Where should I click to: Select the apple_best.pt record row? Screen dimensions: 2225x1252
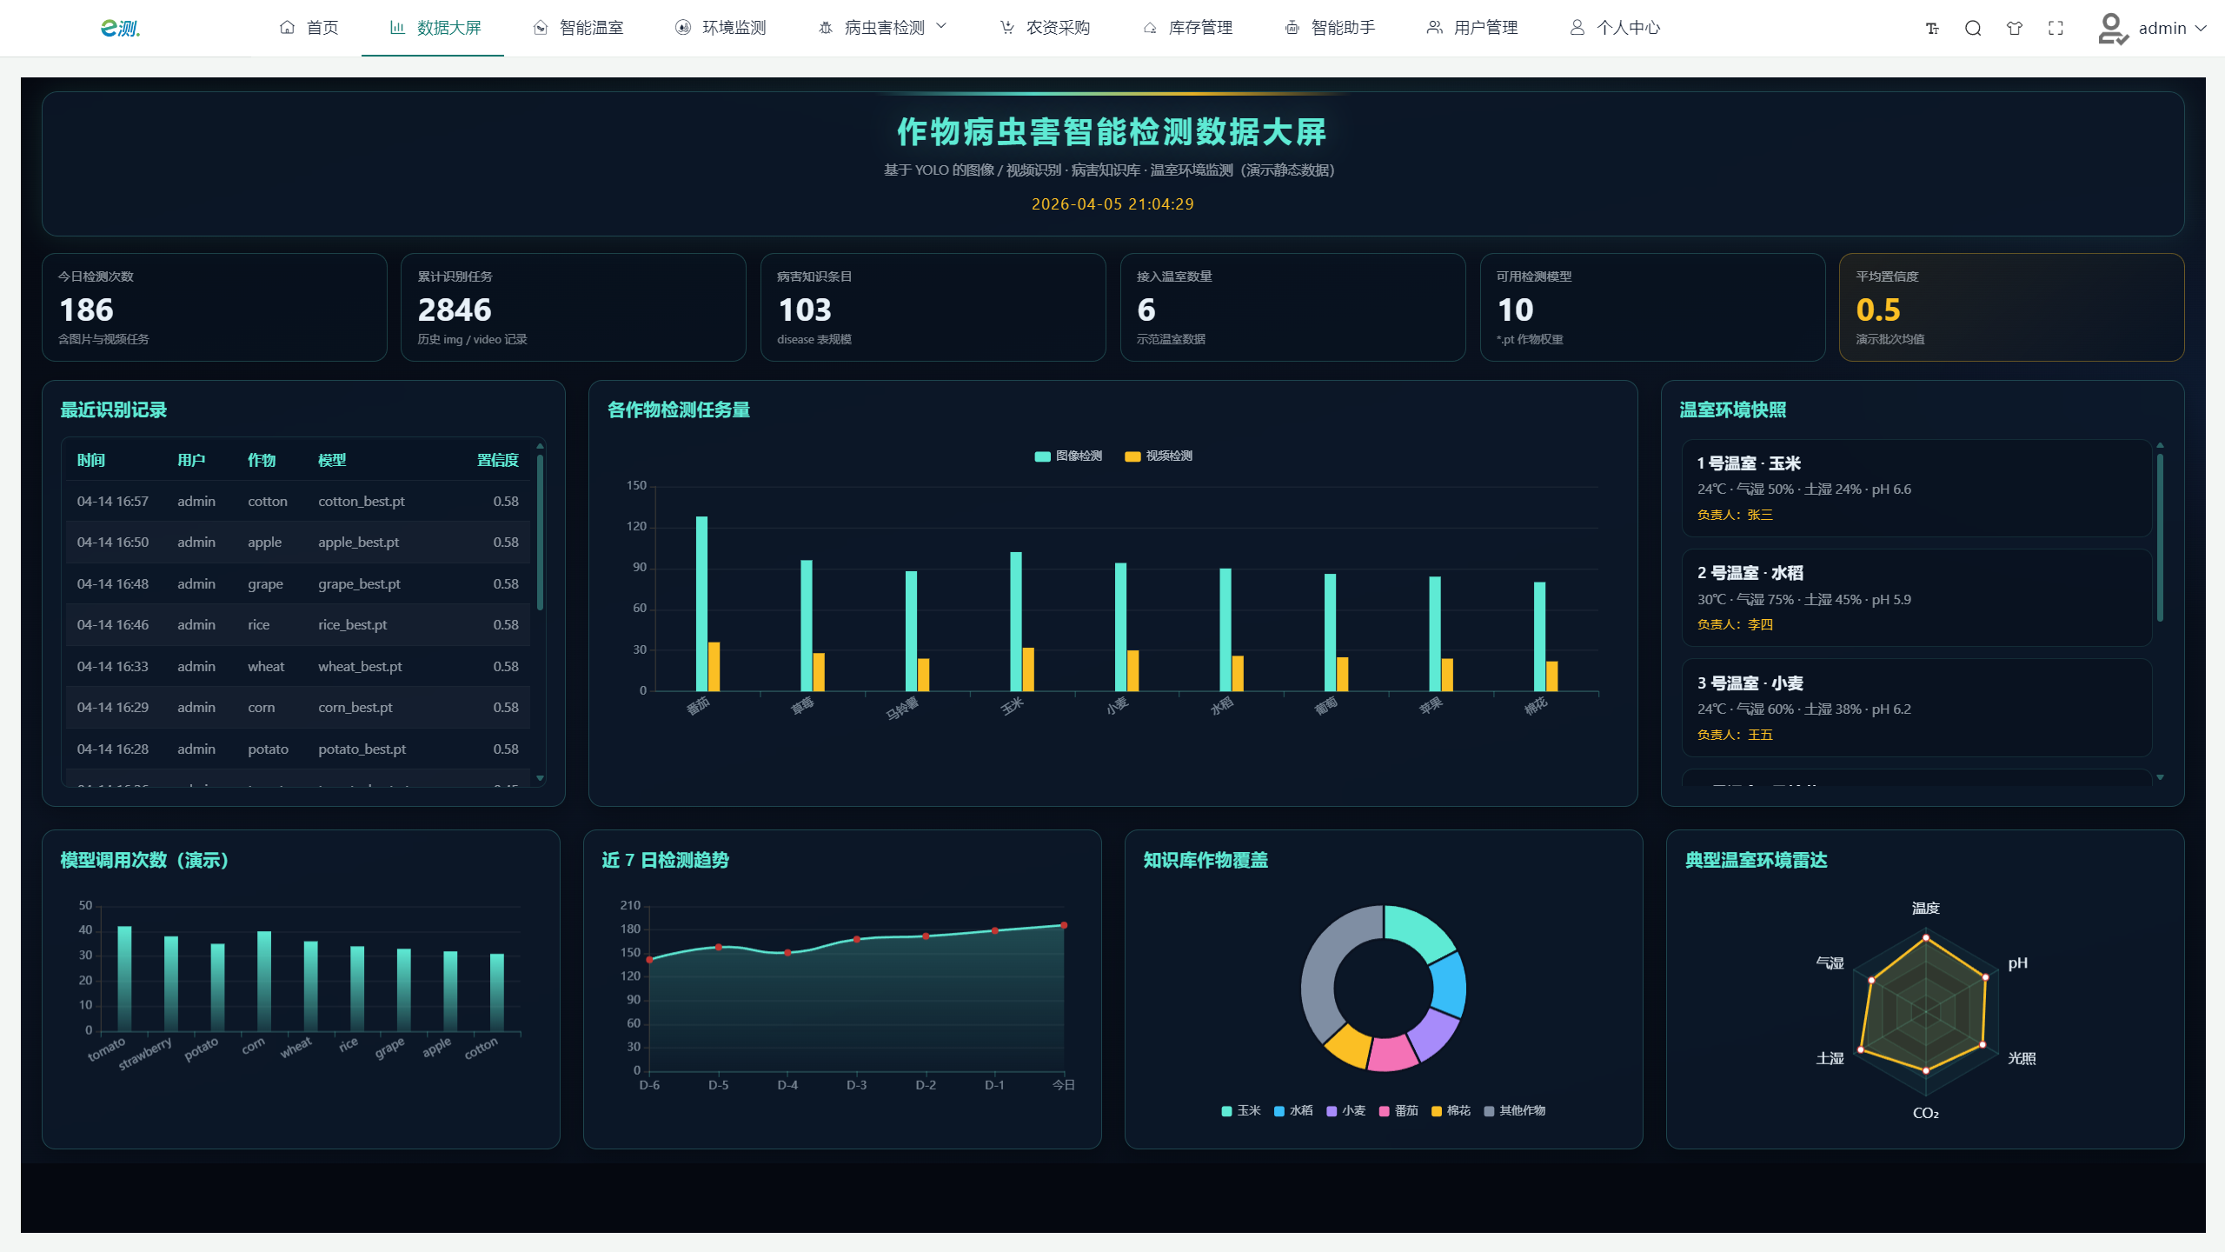(298, 543)
